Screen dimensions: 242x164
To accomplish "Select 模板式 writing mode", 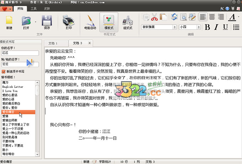I will pyautogui.click(x=109, y=22).
